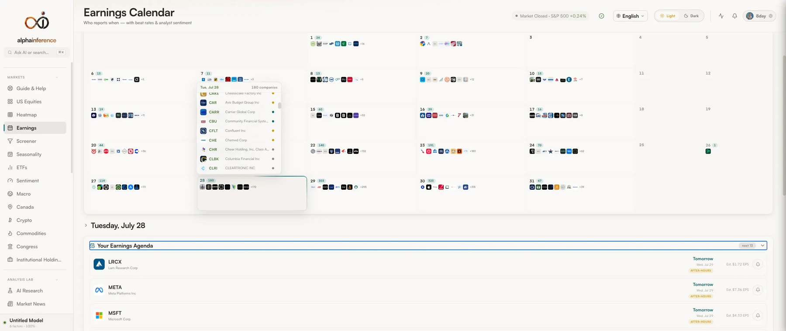
Task: Click the Market Closed S&P 500 status
Action: click(x=551, y=16)
